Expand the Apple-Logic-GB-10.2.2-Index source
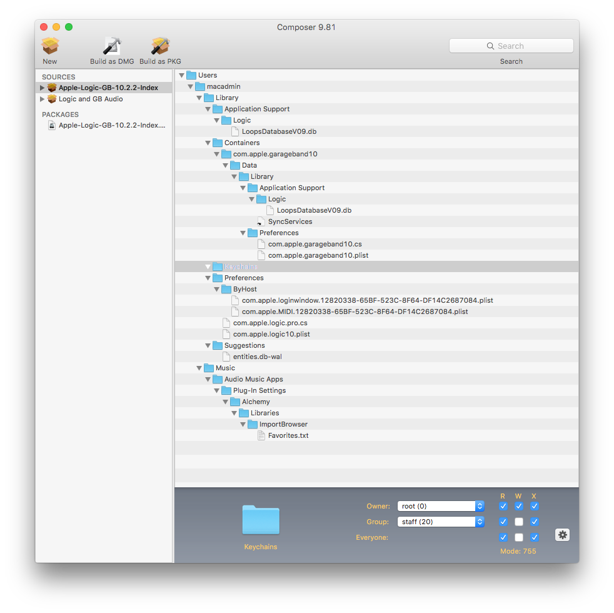 (x=43, y=88)
